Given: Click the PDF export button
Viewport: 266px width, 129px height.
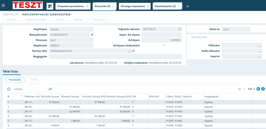Looking at the screenshot, I should (x=99, y=20).
